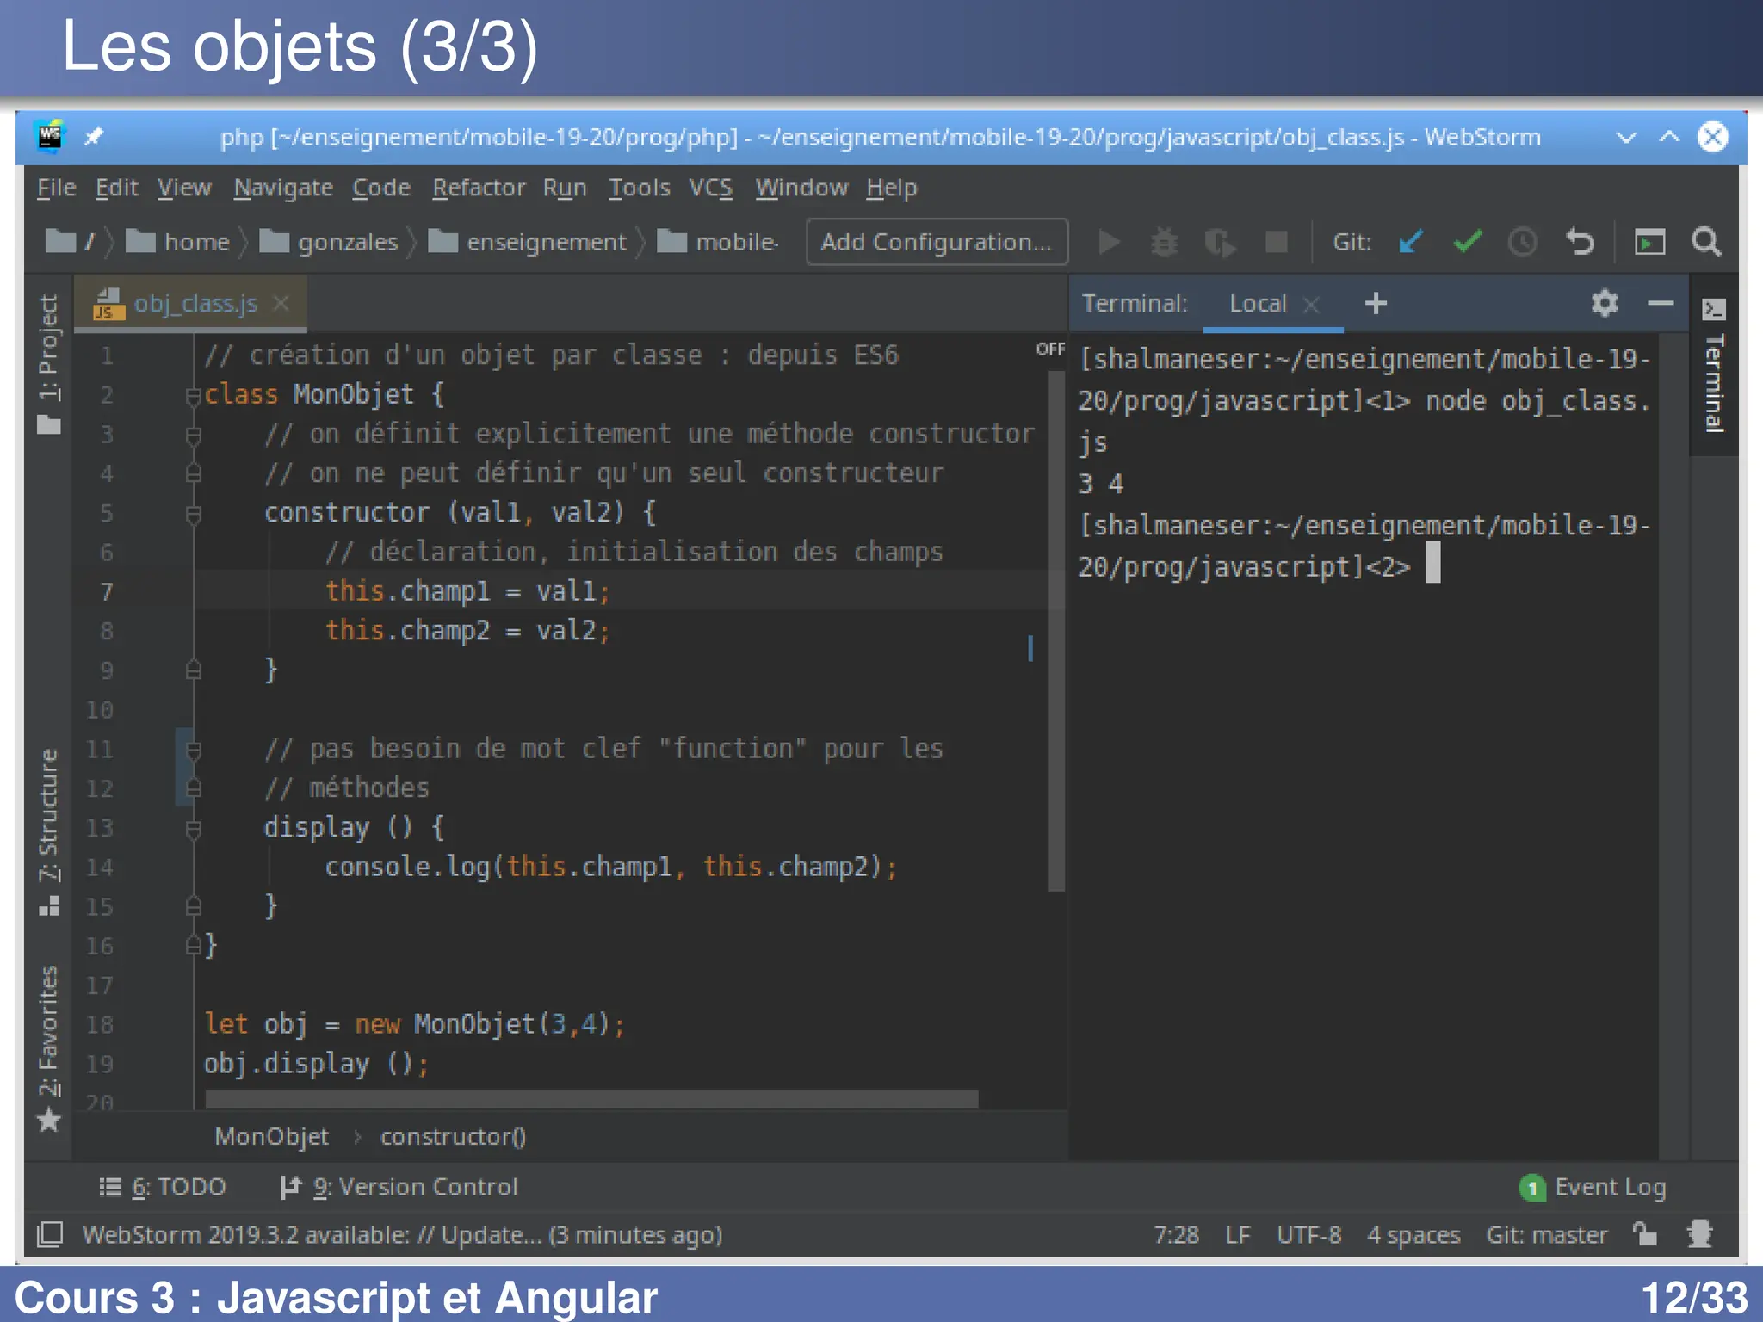The width and height of the screenshot is (1763, 1322).
Task: Collapse the display method fold marker line 13
Action: click(194, 830)
